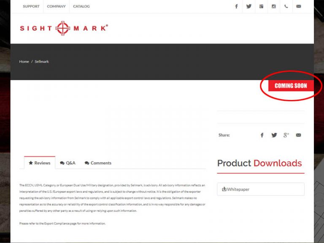The width and height of the screenshot is (324, 243).
Task: Switch to the Q&A tab
Action: (68, 163)
